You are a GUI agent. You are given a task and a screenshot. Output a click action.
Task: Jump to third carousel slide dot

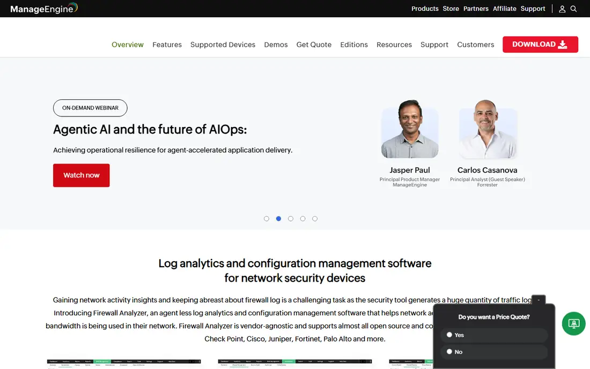click(x=291, y=218)
